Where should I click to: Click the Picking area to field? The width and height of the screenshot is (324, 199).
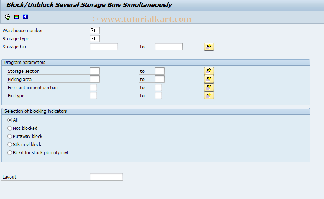[x=159, y=79]
